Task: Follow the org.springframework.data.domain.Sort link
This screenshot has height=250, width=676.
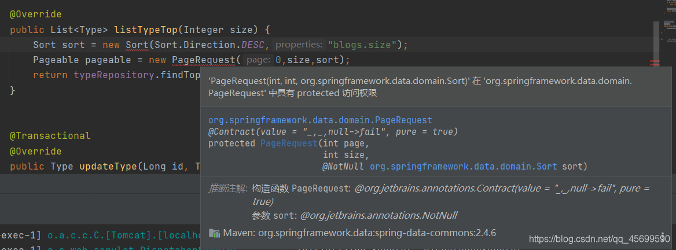Action: tap(464, 167)
